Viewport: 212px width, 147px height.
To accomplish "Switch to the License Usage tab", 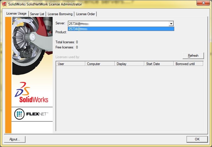I will pos(16,13).
